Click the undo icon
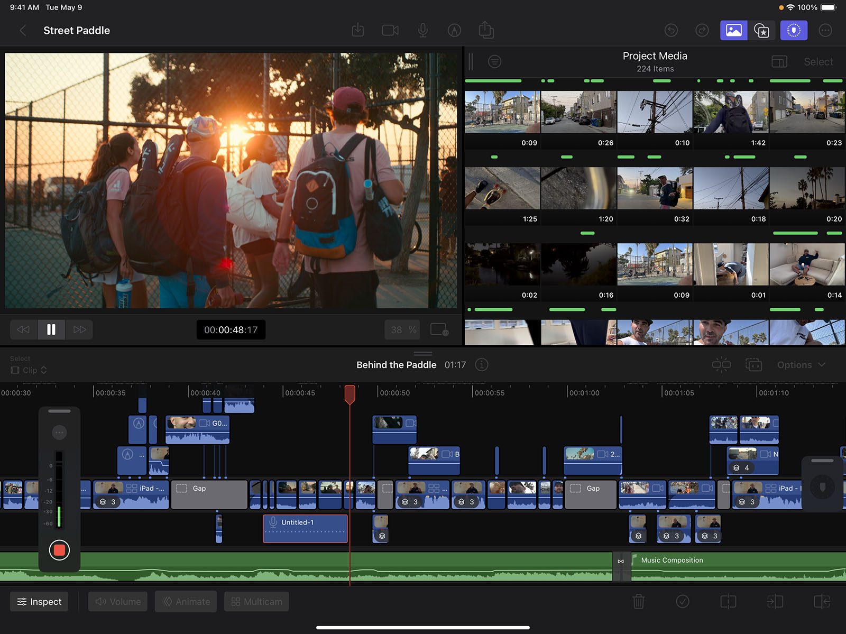 pyautogui.click(x=671, y=31)
